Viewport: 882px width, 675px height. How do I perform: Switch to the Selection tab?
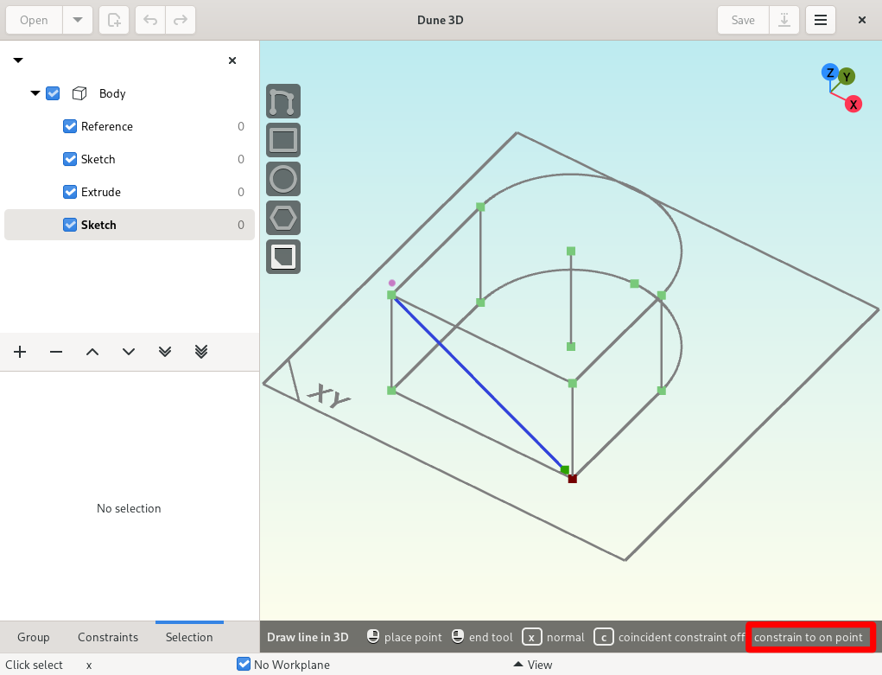point(189,637)
